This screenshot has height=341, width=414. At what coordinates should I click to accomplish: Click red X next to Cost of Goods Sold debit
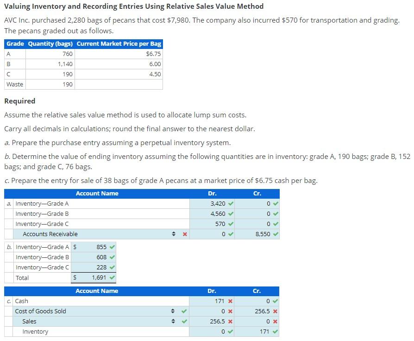coord(230,311)
